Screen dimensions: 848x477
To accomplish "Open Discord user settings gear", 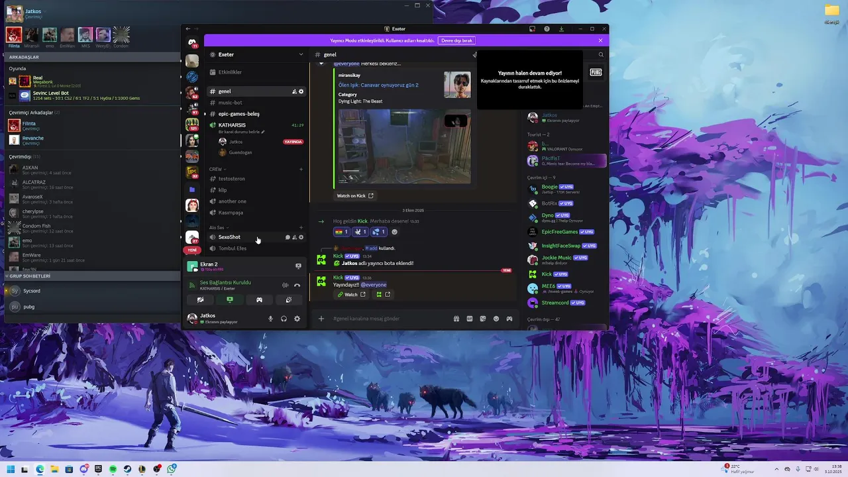I will (297, 319).
